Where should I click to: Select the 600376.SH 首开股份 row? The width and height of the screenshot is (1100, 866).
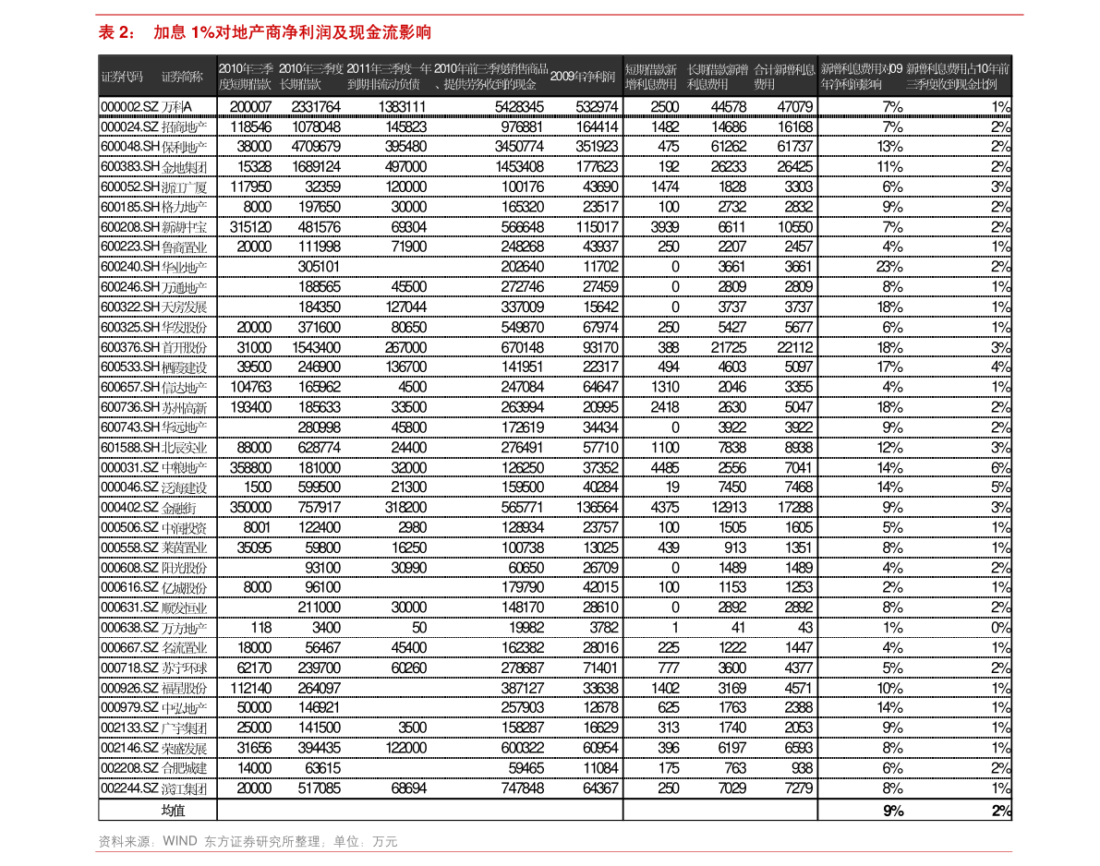(x=555, y=347)
